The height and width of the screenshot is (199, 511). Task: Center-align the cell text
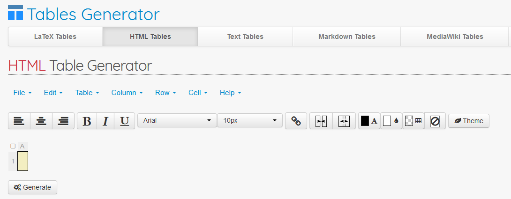[x=41, y=121]
